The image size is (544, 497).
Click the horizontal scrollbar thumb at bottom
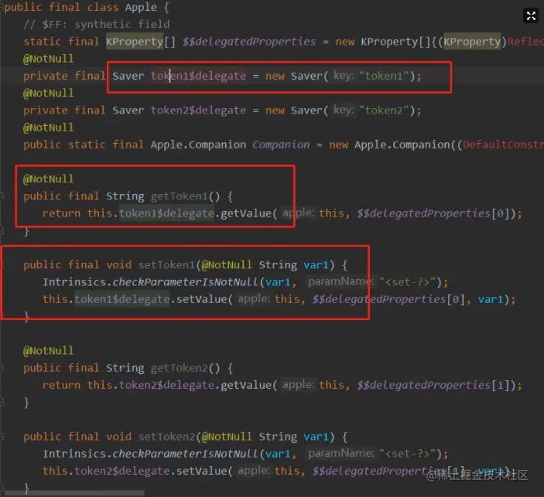click(74, 492)
